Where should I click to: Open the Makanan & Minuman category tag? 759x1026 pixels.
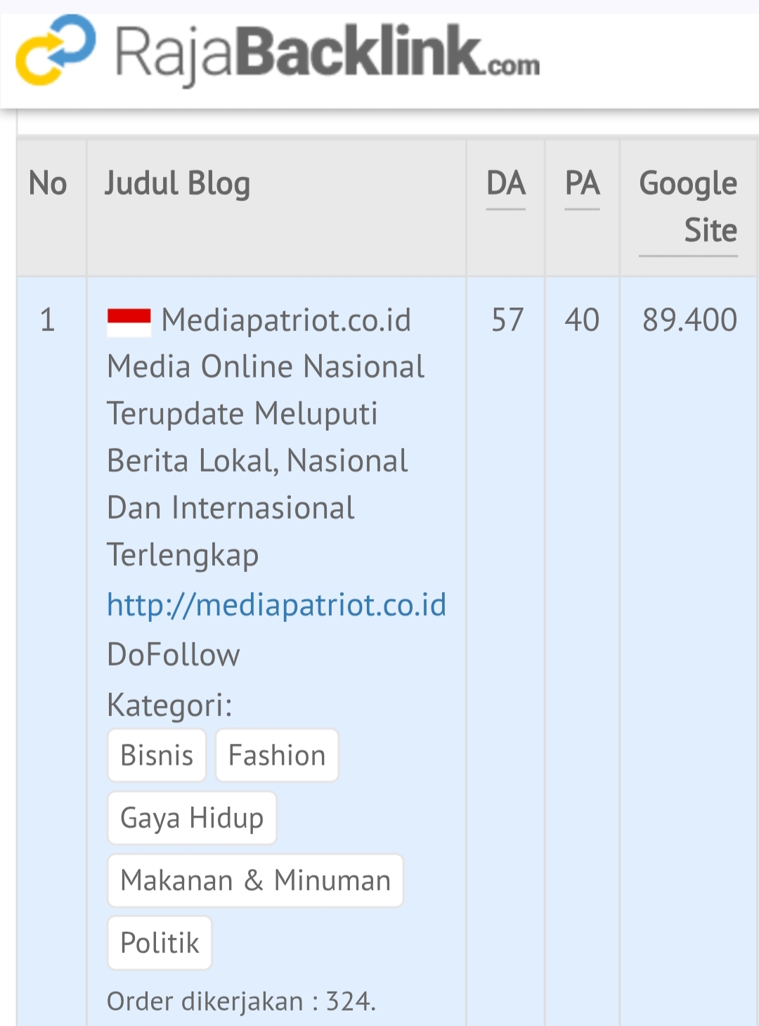[x=255, y=881]
